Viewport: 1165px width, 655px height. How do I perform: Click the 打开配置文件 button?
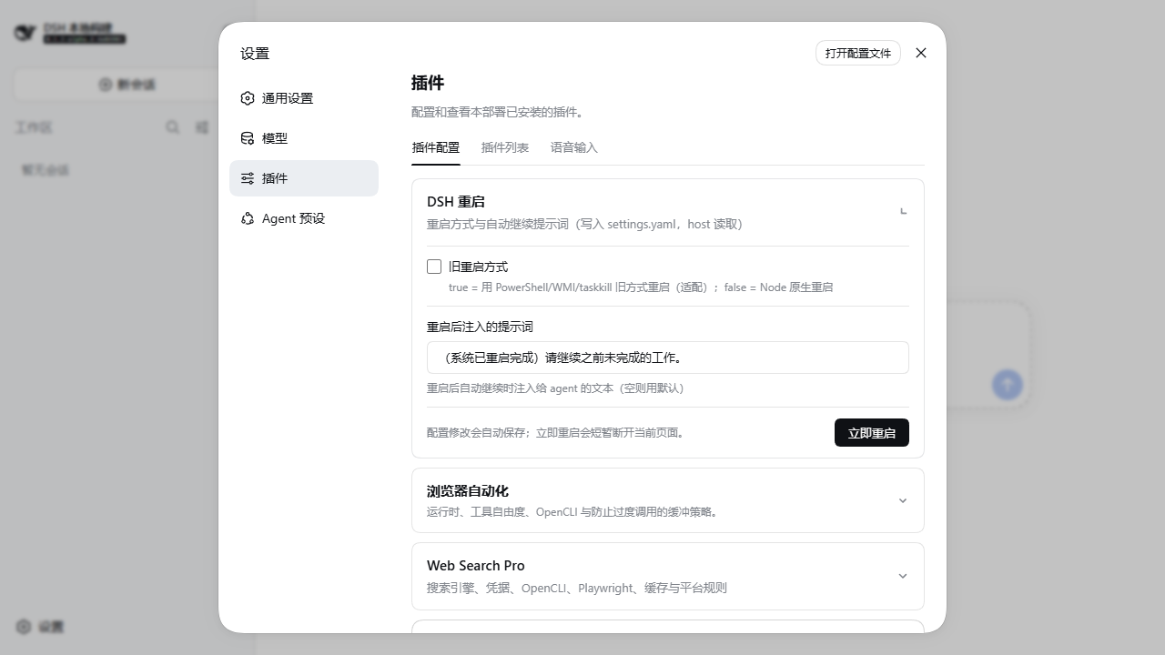pos(858,53)
